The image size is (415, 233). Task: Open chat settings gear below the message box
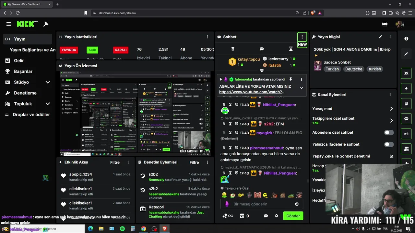(277, 216)
